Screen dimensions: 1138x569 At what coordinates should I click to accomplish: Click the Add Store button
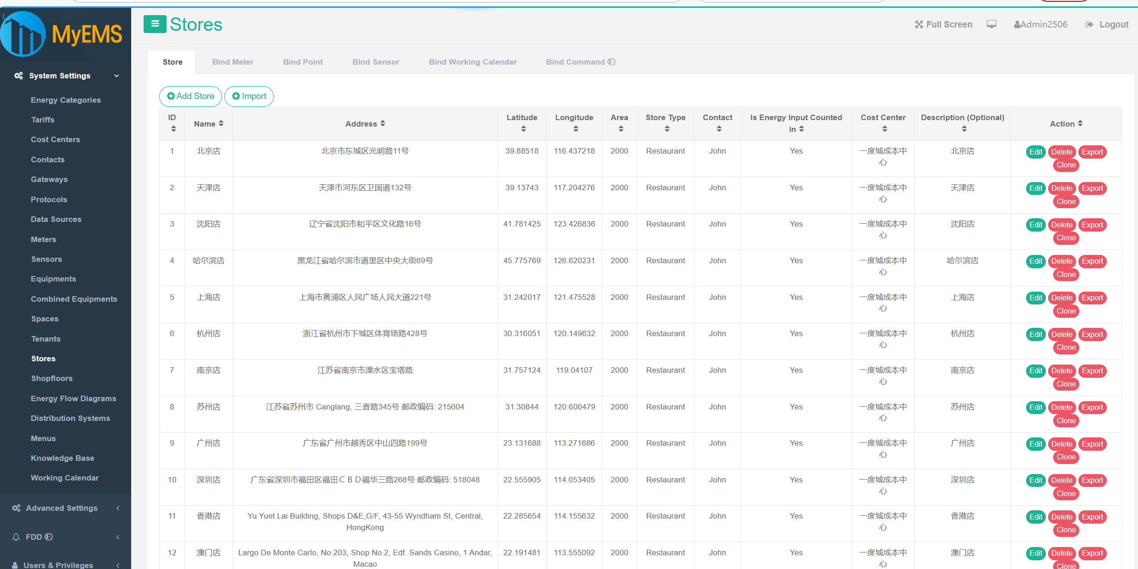coord(190,96)
